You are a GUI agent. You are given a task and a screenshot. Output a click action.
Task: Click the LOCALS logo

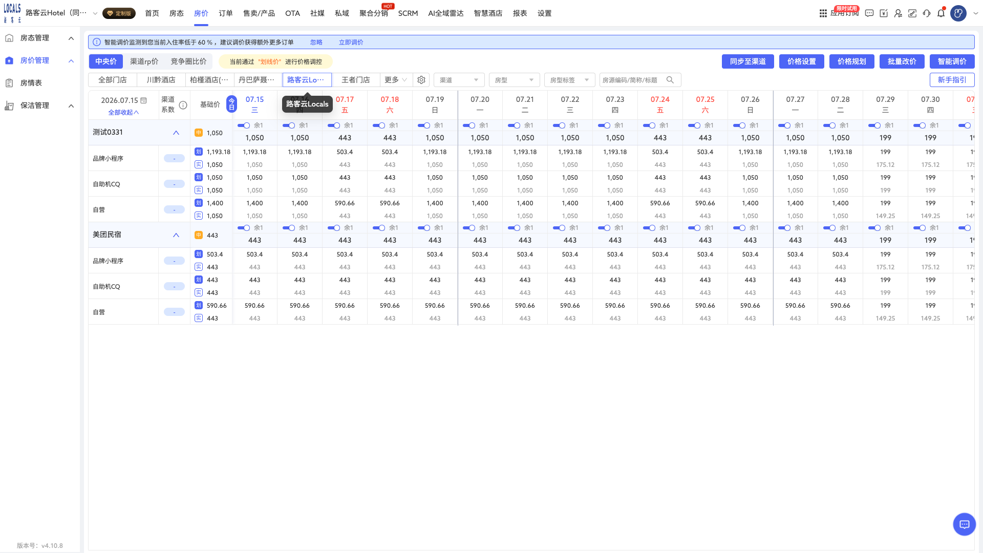tap(12, 13)
